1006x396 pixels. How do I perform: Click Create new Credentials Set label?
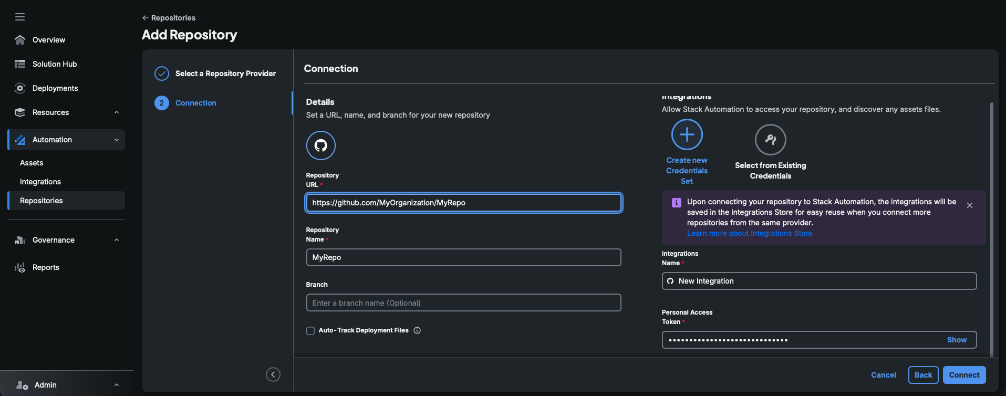click(x=687, y=171)
